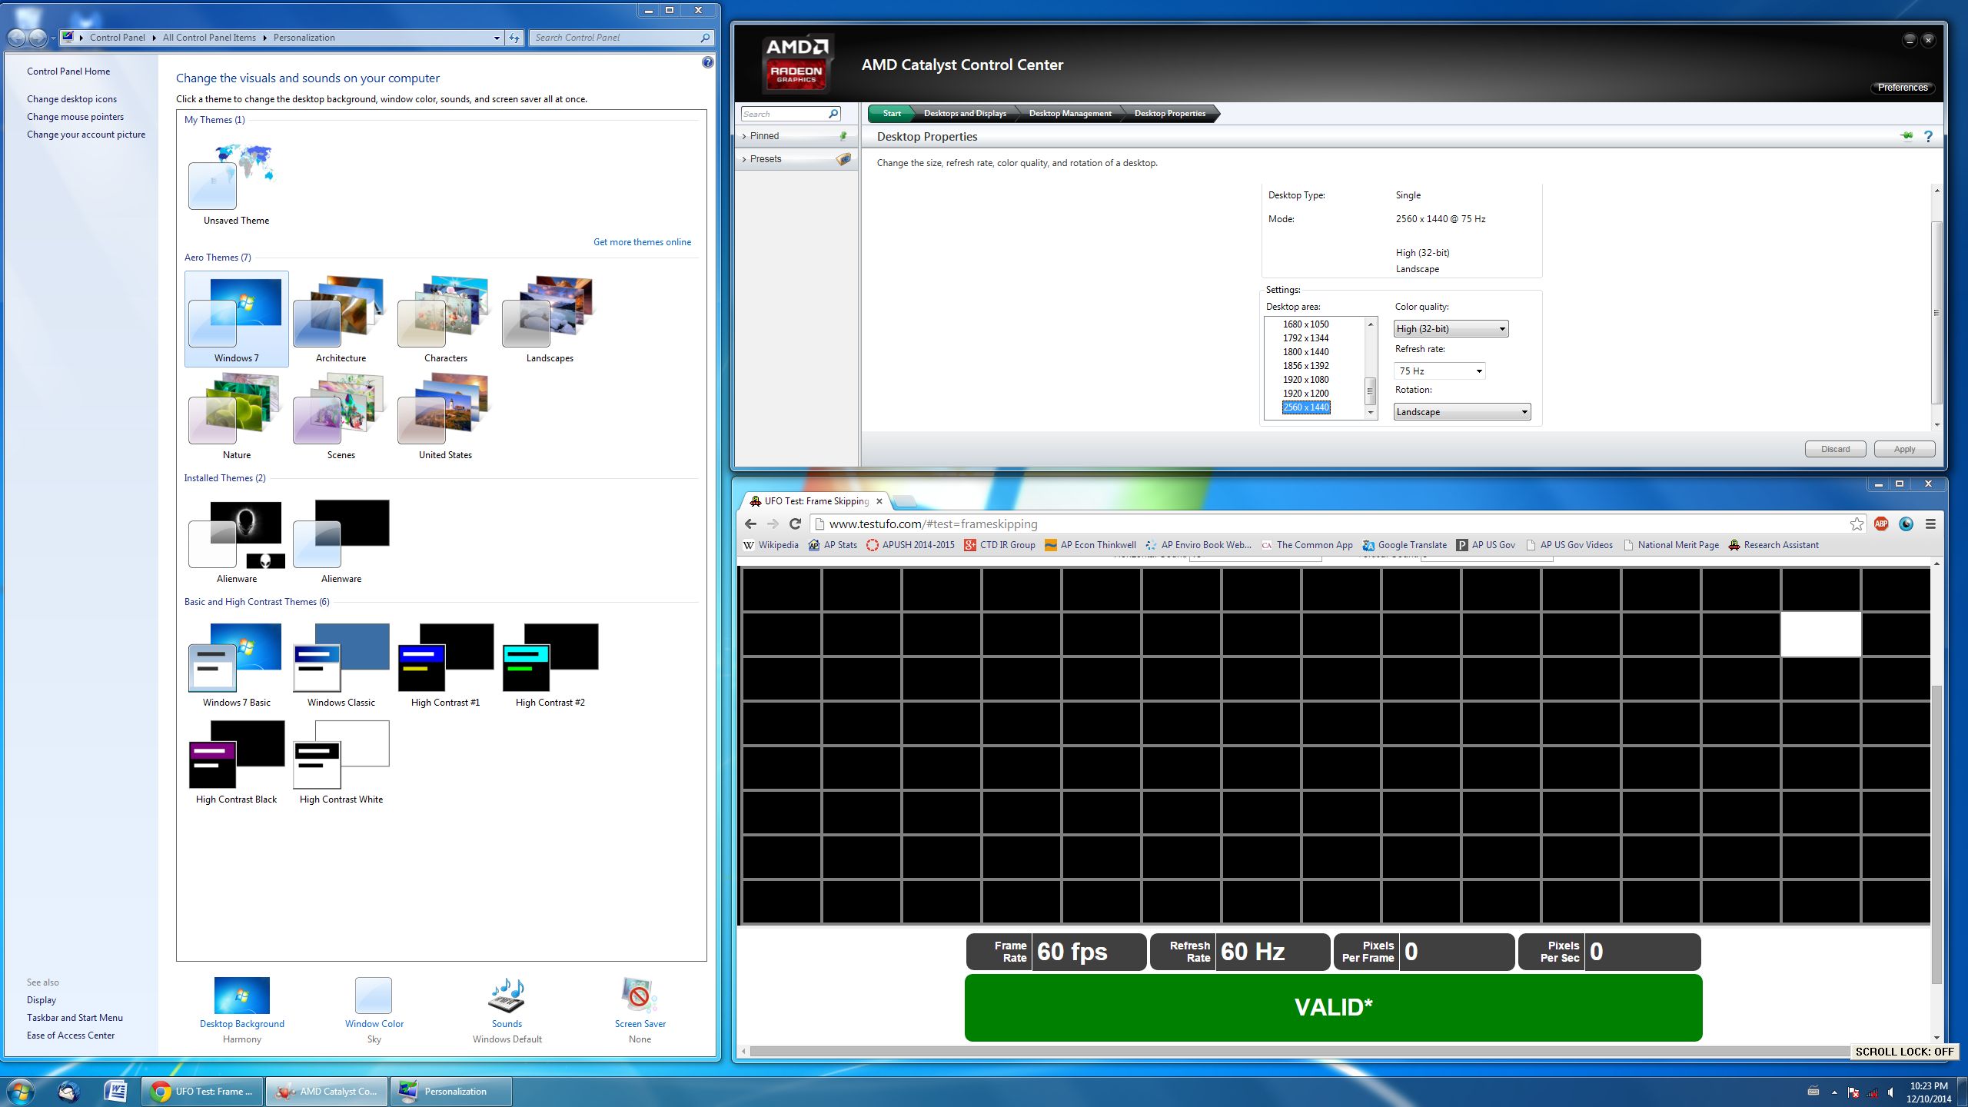Open the Rotation Landscape dropdown
The image size is (1968, 1107).
pos(1461,412)
